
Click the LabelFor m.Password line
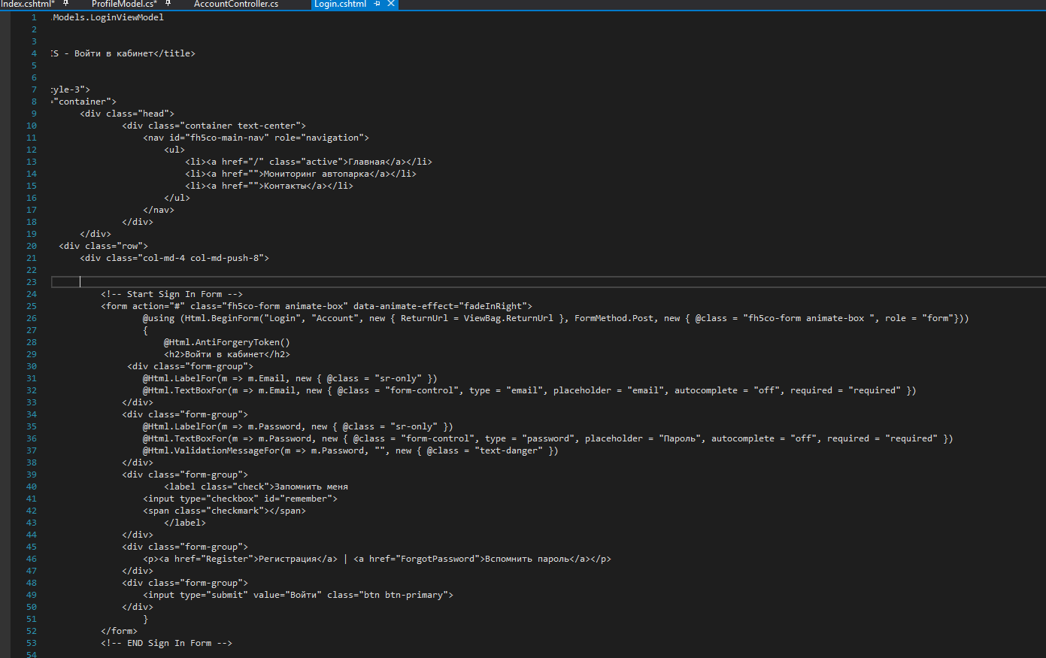298,426
